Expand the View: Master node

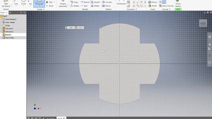click(1, 22)
